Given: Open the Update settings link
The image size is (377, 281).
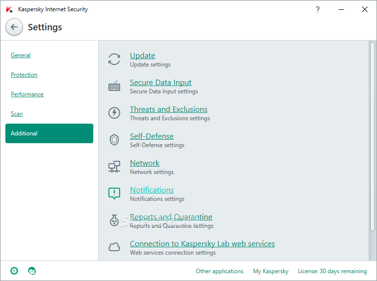Looking at the screenshot, I should tap(143, 56).
